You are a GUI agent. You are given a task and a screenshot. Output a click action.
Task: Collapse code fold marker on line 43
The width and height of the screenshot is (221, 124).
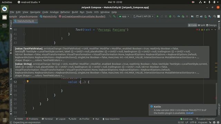[24, 43]
